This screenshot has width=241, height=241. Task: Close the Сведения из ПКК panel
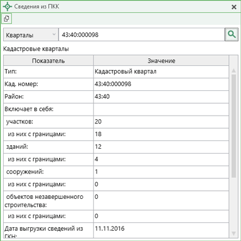click(234, 7)
